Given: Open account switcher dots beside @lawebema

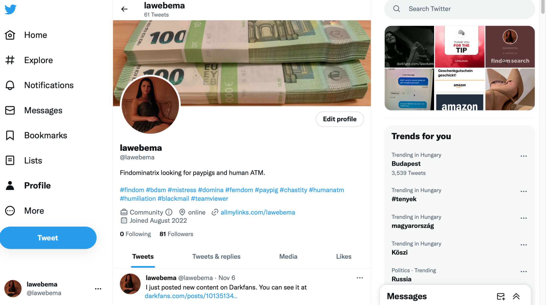Looking at the screenshot, I should pyautogui.click(x=98, y=289).
